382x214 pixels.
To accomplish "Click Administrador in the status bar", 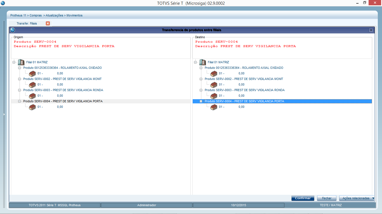I will (147, 205).
